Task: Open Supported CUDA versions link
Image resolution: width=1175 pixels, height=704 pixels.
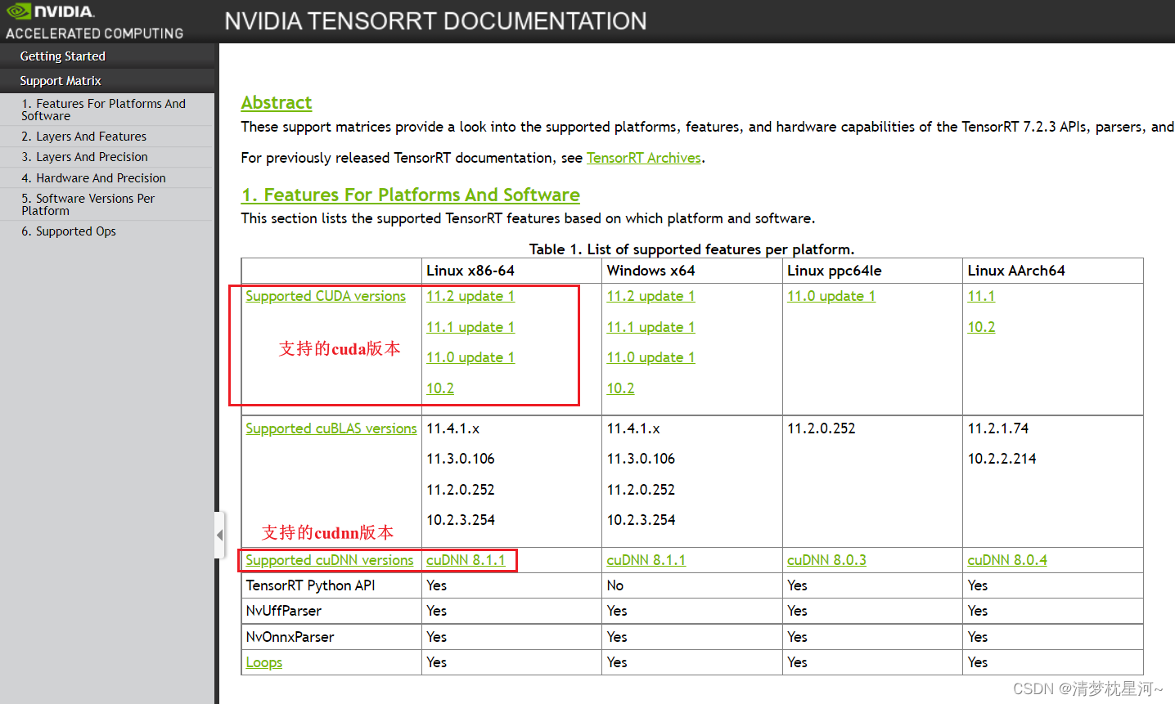Action: [x=326, y=296]
